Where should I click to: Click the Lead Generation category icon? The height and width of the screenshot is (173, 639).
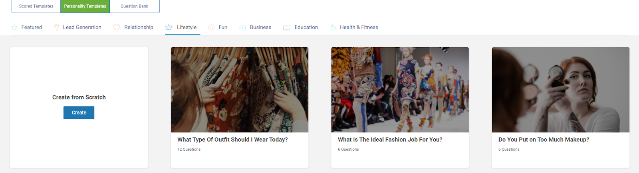(57, 27)
